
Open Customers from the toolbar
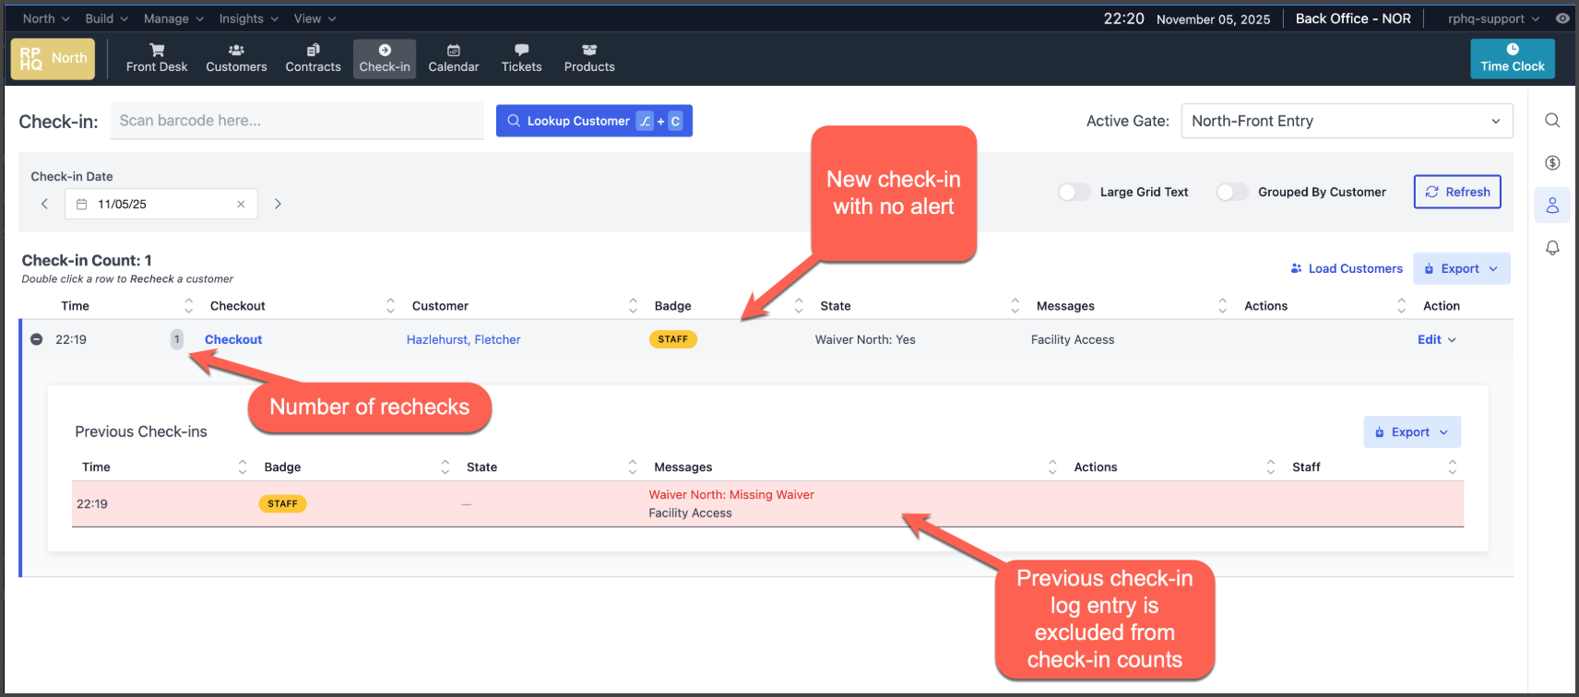coord(236,58)
